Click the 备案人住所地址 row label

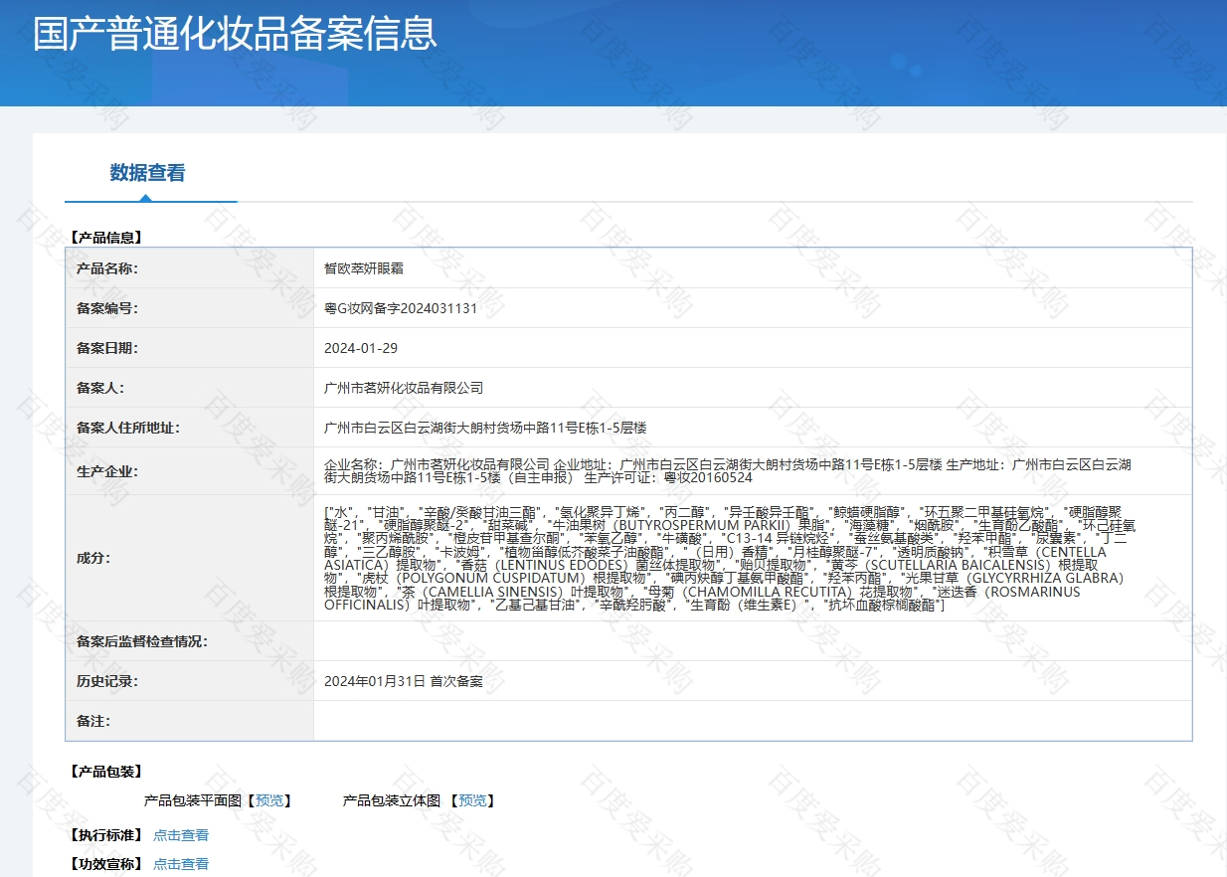point(128,428)
